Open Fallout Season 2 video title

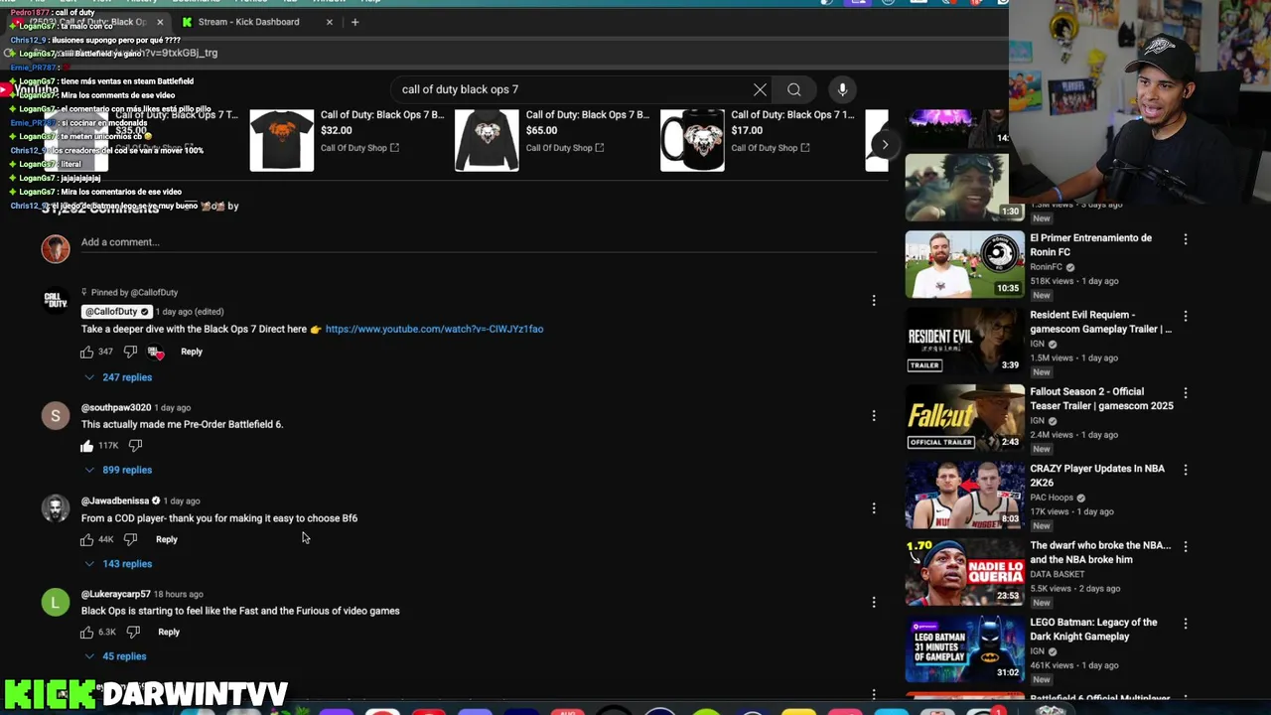click(x=1101, y=398)
